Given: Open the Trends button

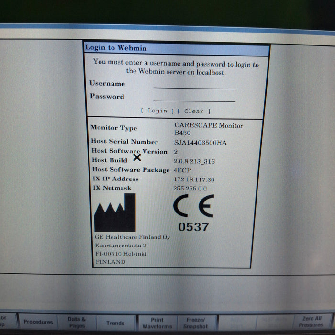Looking at the screenshot, I should pyautogui.click(x=115, y=323).
